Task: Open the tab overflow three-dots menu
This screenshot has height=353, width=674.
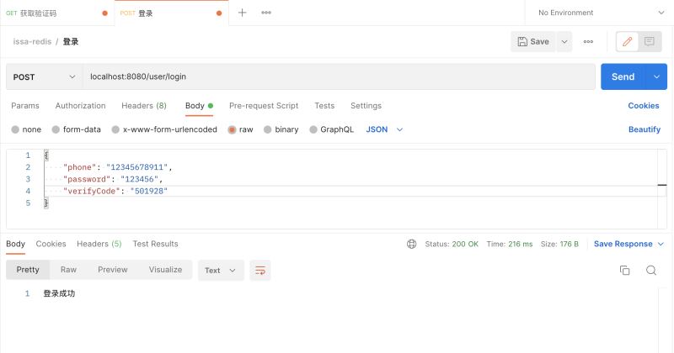Action: tap(266, 13)
